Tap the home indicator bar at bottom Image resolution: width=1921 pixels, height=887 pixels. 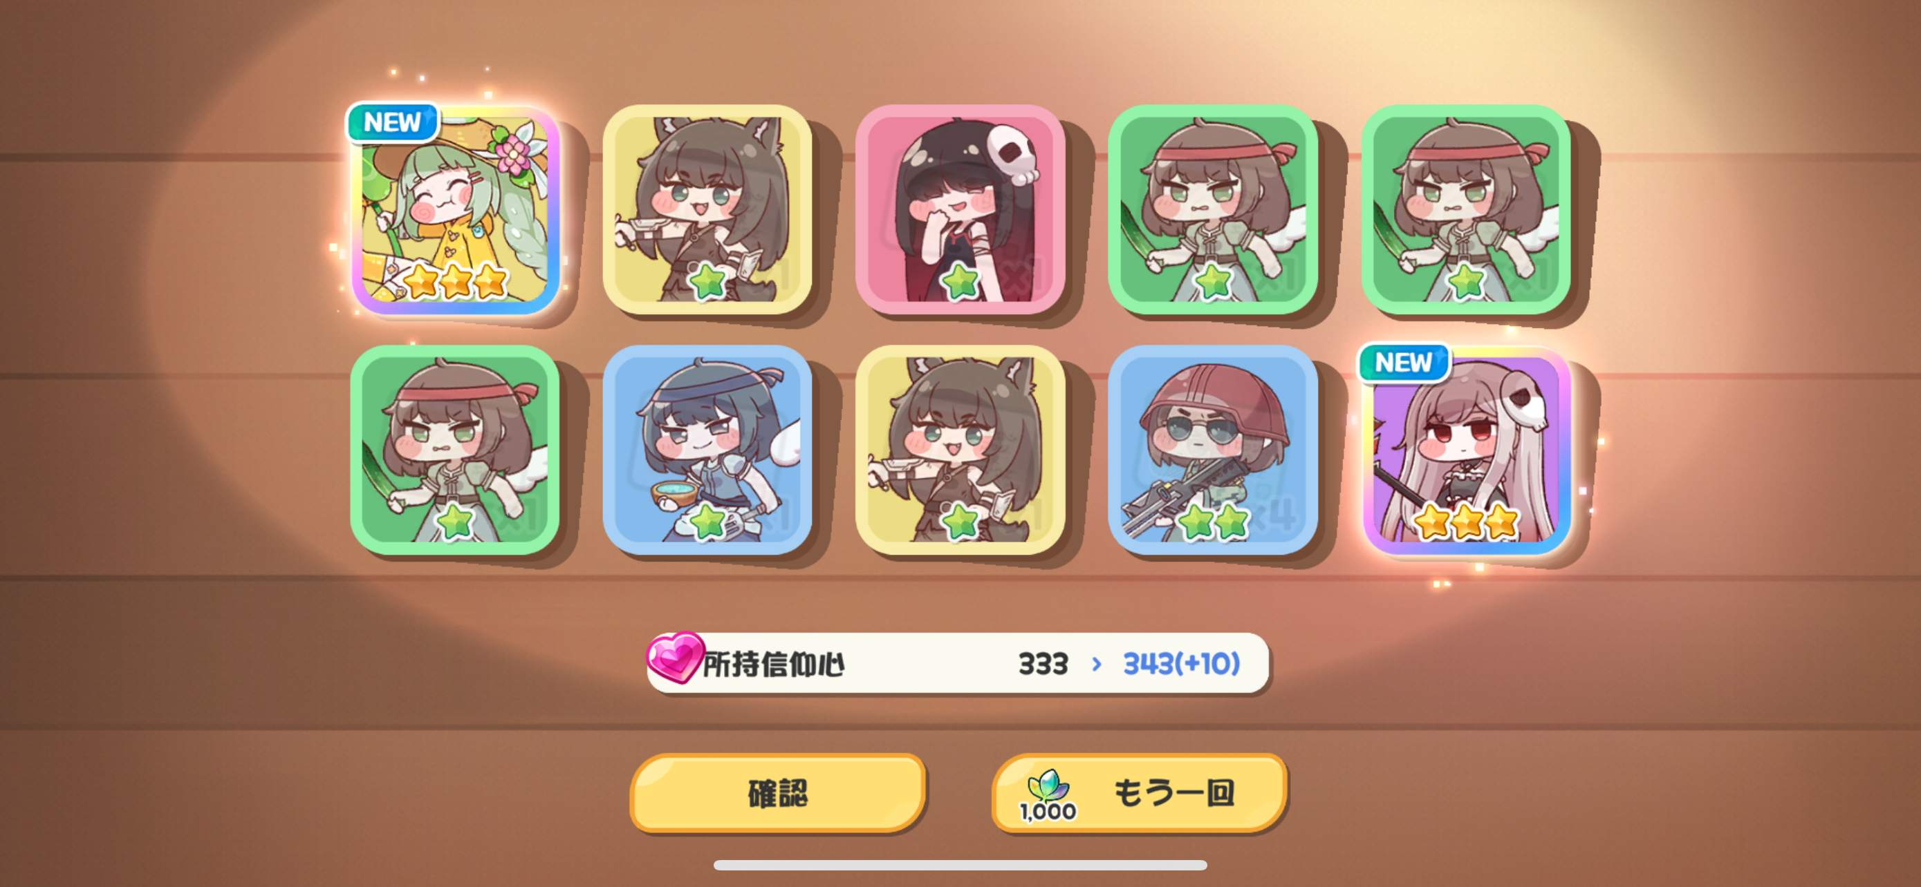(x=960, y=865)
